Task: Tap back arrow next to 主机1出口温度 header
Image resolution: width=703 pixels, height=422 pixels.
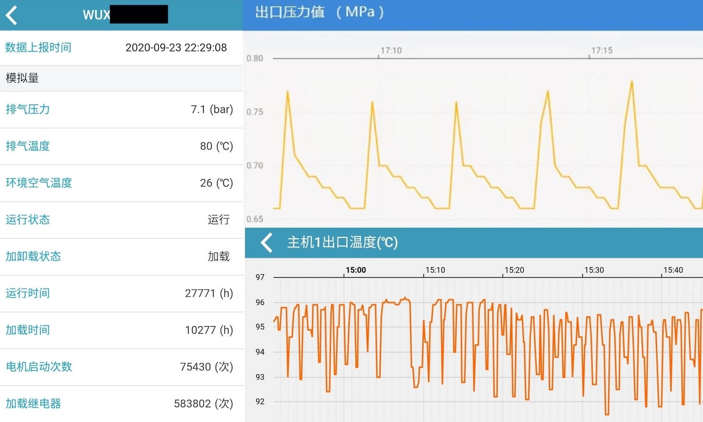Action: pyautogui.click(x=266, y=242)
